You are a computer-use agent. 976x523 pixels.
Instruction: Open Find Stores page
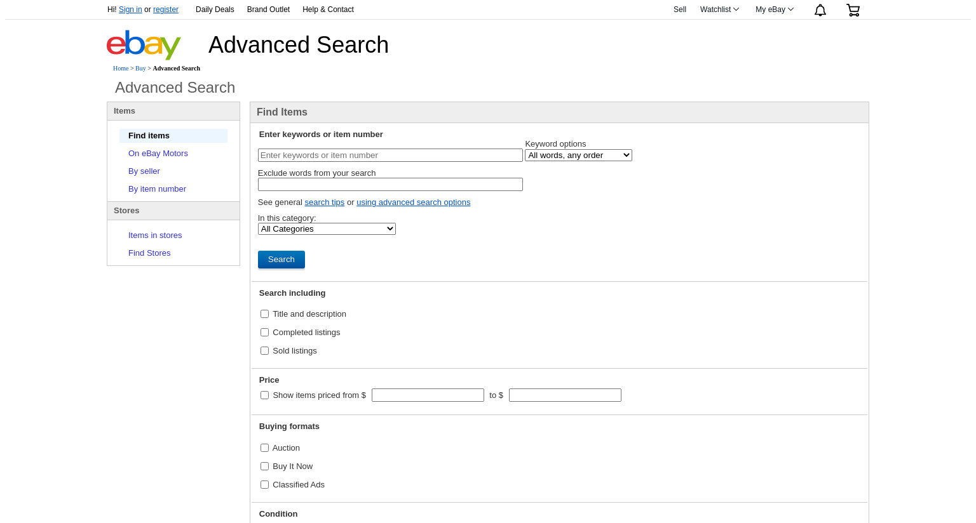(x=149, y=253)
